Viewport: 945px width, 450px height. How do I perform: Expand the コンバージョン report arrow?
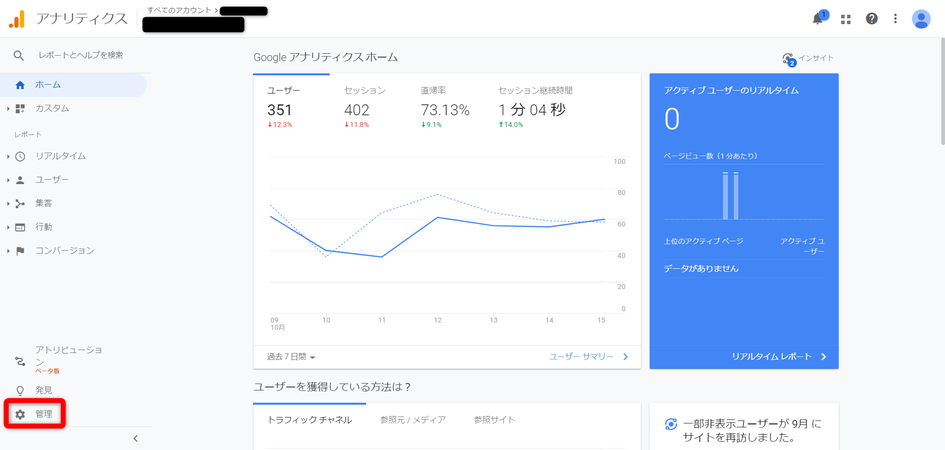[8, 251]
